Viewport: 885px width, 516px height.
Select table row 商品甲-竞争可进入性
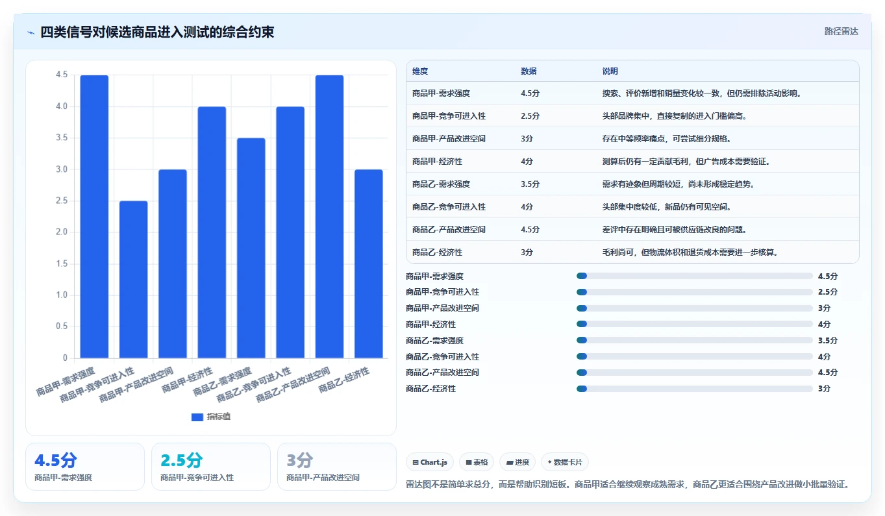coord(632,116)
